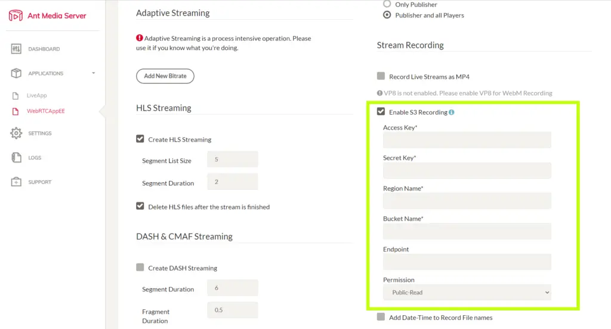Click the DASH Segment Duration field
This screenshot has height=329, width=611.
click(232, 288)
